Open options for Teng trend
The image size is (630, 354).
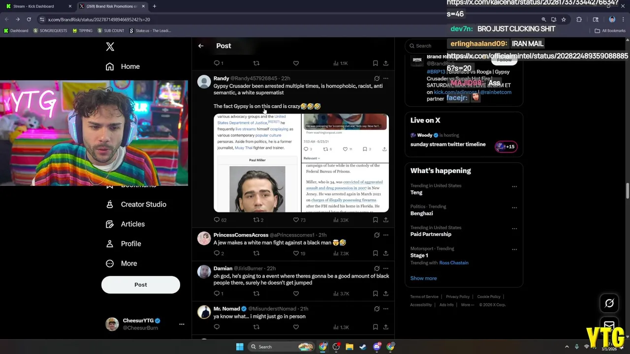(x=514, y=186)
